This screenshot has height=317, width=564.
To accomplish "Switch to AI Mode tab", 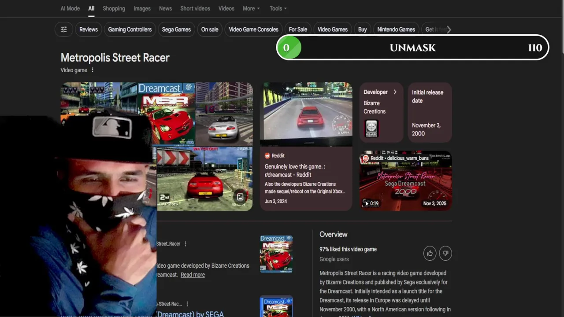I will pyautogui.click(x=70, y=8).
